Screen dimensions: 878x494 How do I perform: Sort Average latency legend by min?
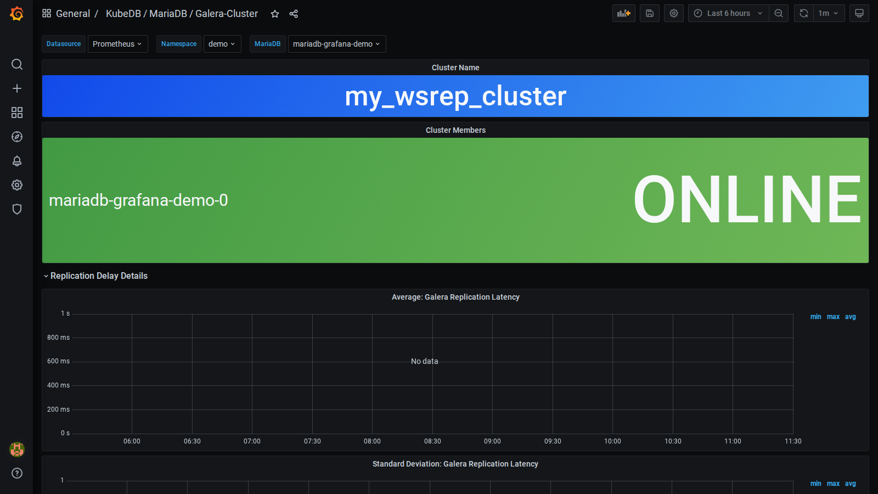[816, 317]
